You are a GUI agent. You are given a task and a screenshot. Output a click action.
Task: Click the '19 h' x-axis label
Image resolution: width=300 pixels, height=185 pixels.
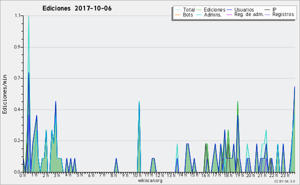tap(239, 175)
